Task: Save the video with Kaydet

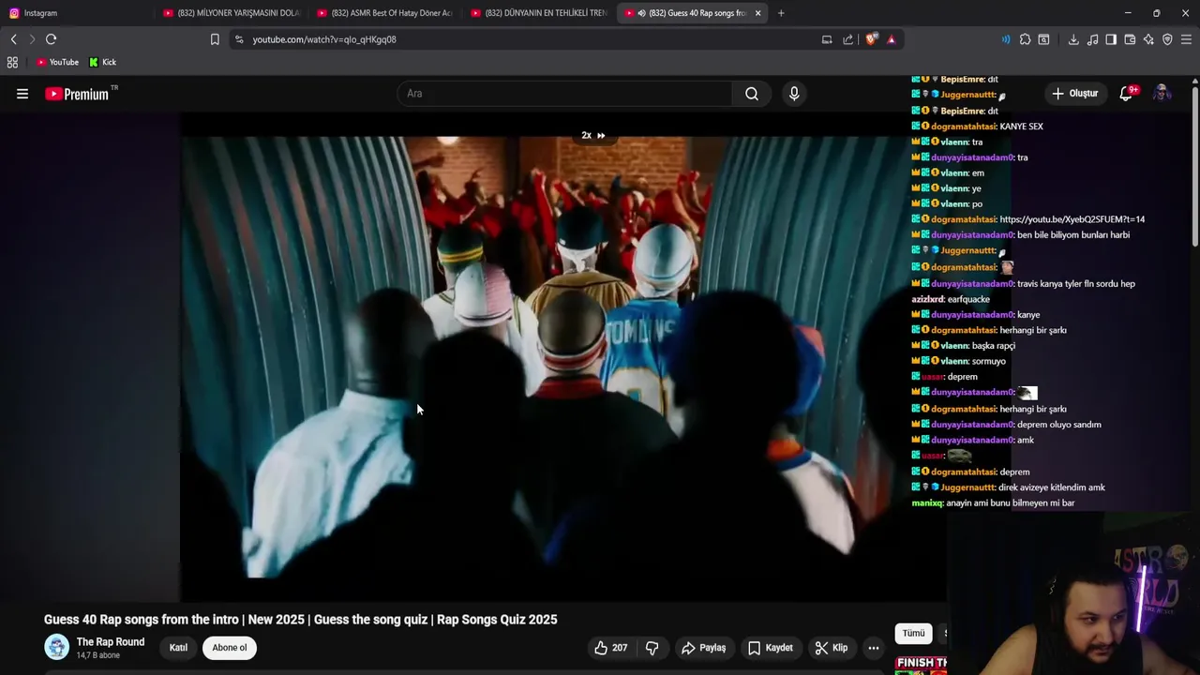Action: [771, 648]
